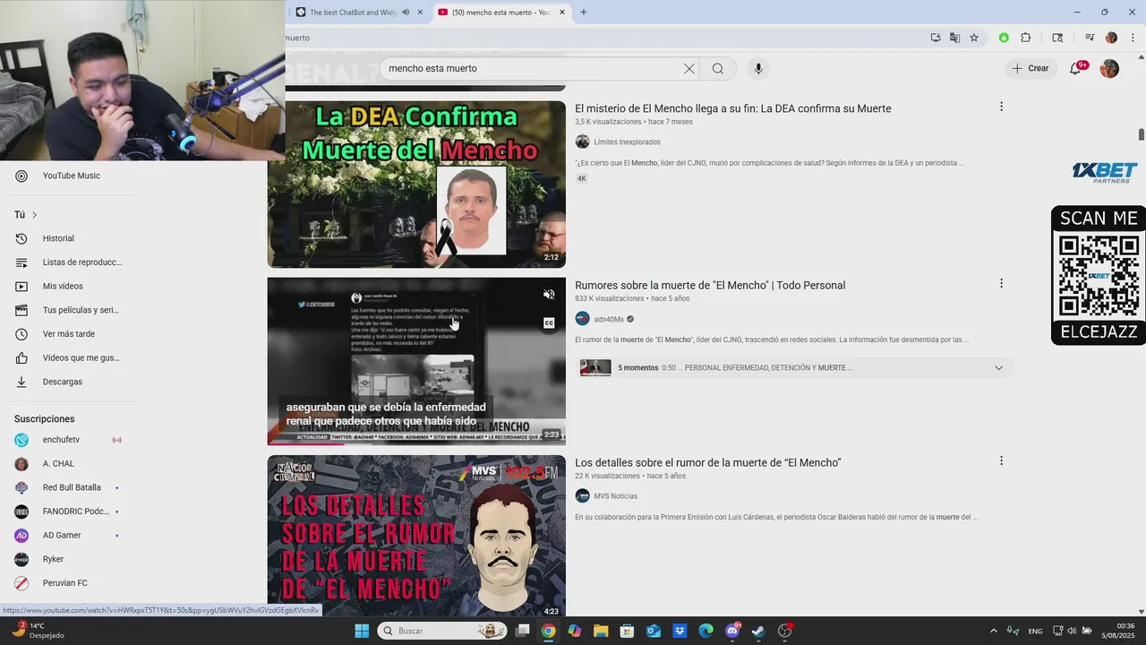Open the El misterio de El Mencho video title

[732, 108]
